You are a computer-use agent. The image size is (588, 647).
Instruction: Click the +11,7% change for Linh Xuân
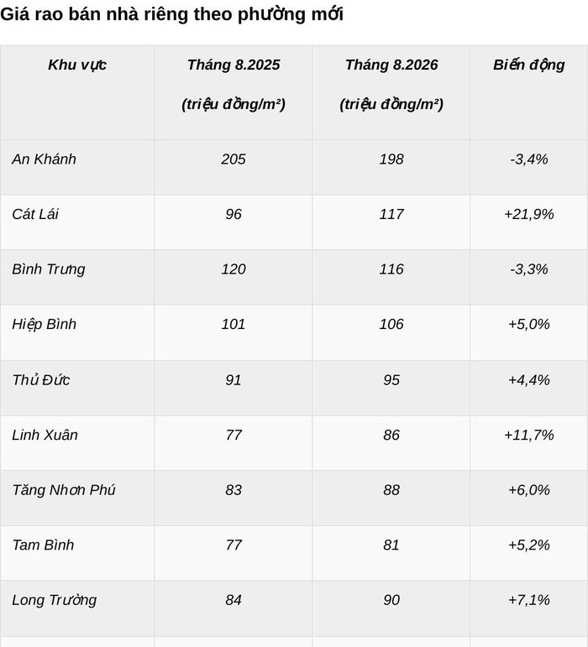pos(529,435)
